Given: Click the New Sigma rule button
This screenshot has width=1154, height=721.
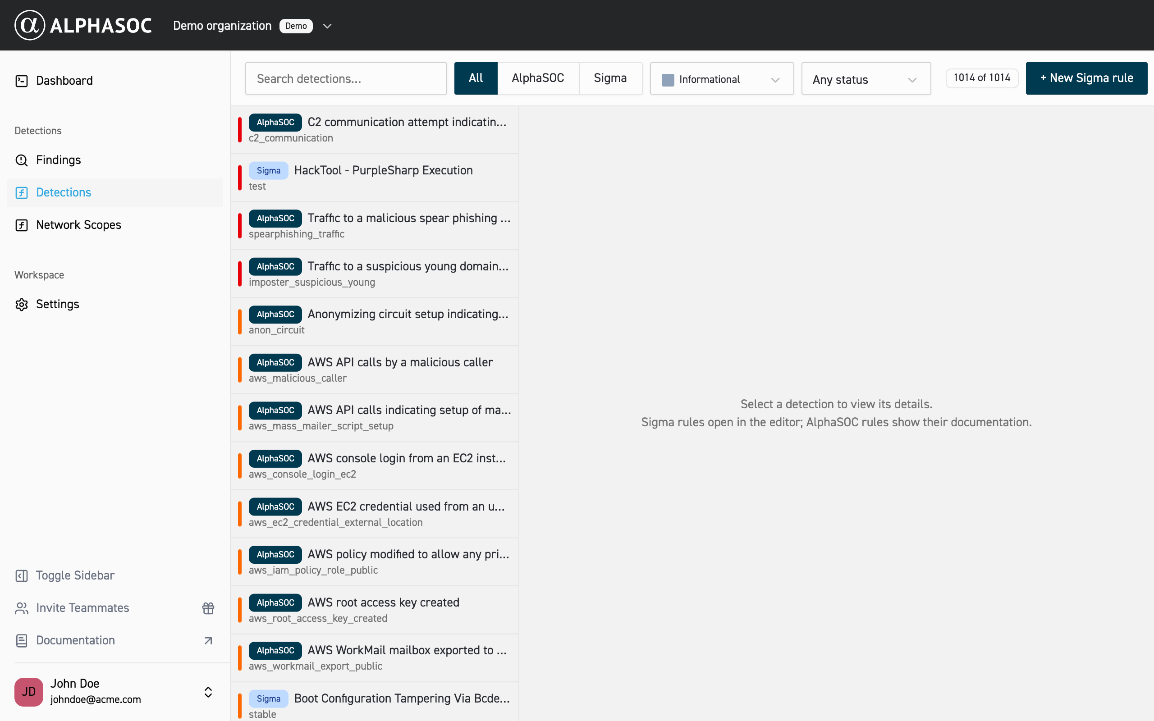Looking at the screenshot, I should pos(1086,78).
